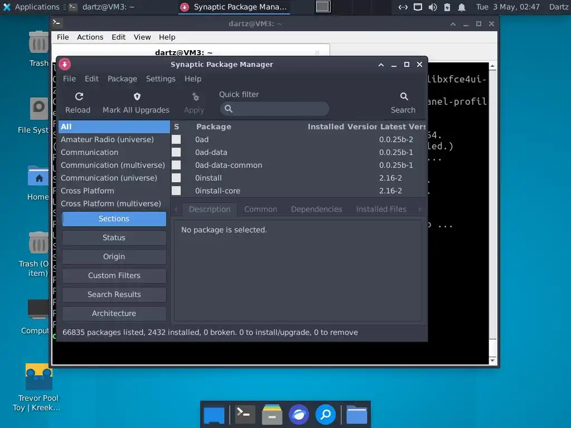Open Application Finder magnifier in dock
The image size is (571, 428).
tap(325, 414)
